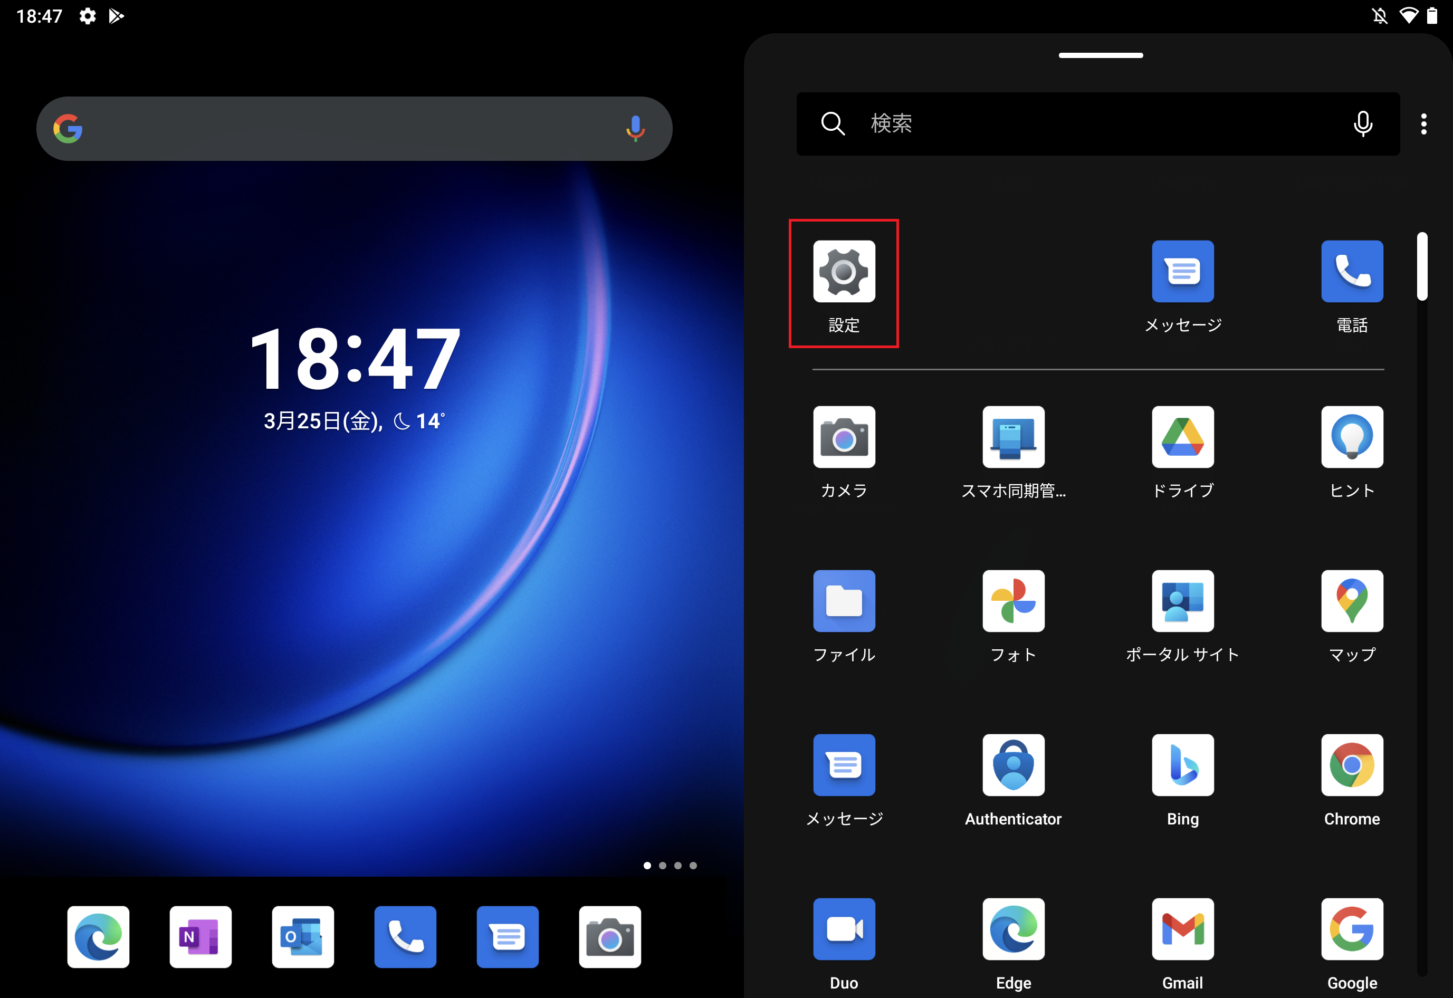The width and height of the screenshot is (1453, 998).
Task: Tap the Google G logo
Action: point(68,128)
